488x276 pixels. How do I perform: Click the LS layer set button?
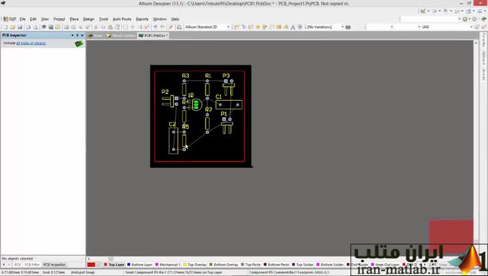[x=98, y=265]
